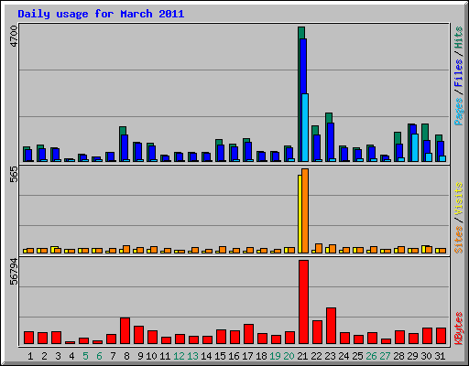Click the x-axis label 8

(x=126, y=356)
